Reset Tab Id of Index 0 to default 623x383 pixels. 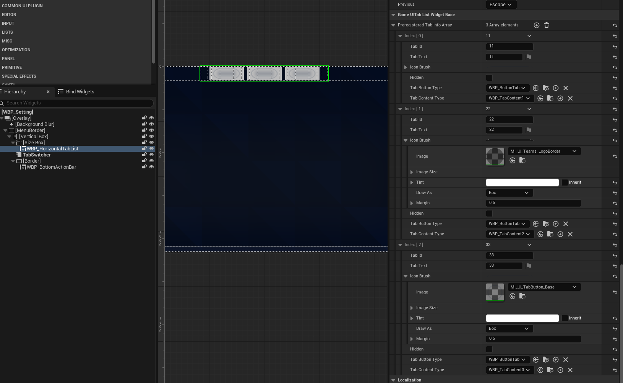[615, 47]
